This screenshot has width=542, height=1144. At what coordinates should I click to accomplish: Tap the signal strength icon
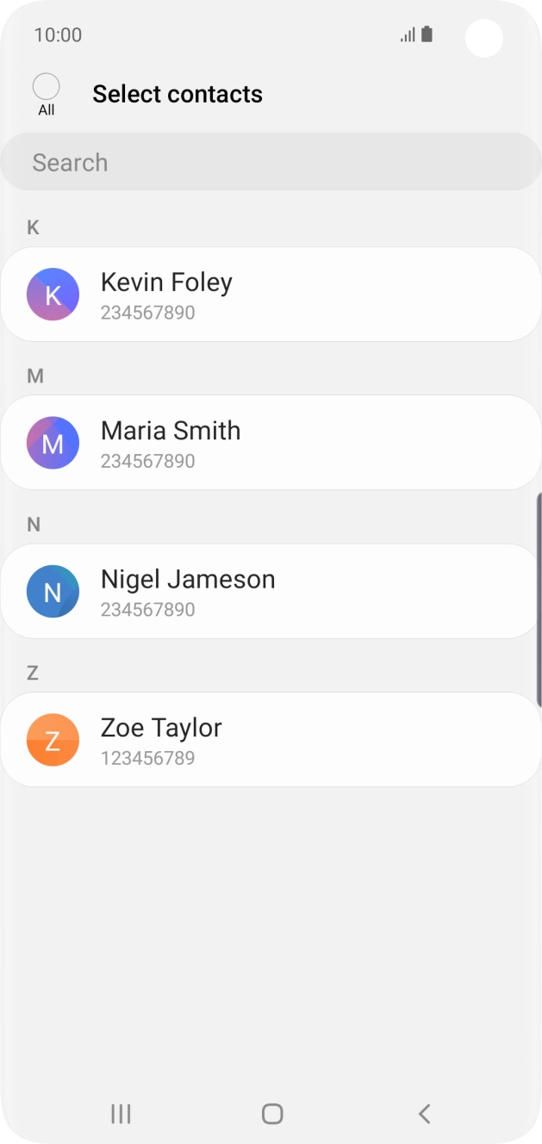(x=408, y=35)
